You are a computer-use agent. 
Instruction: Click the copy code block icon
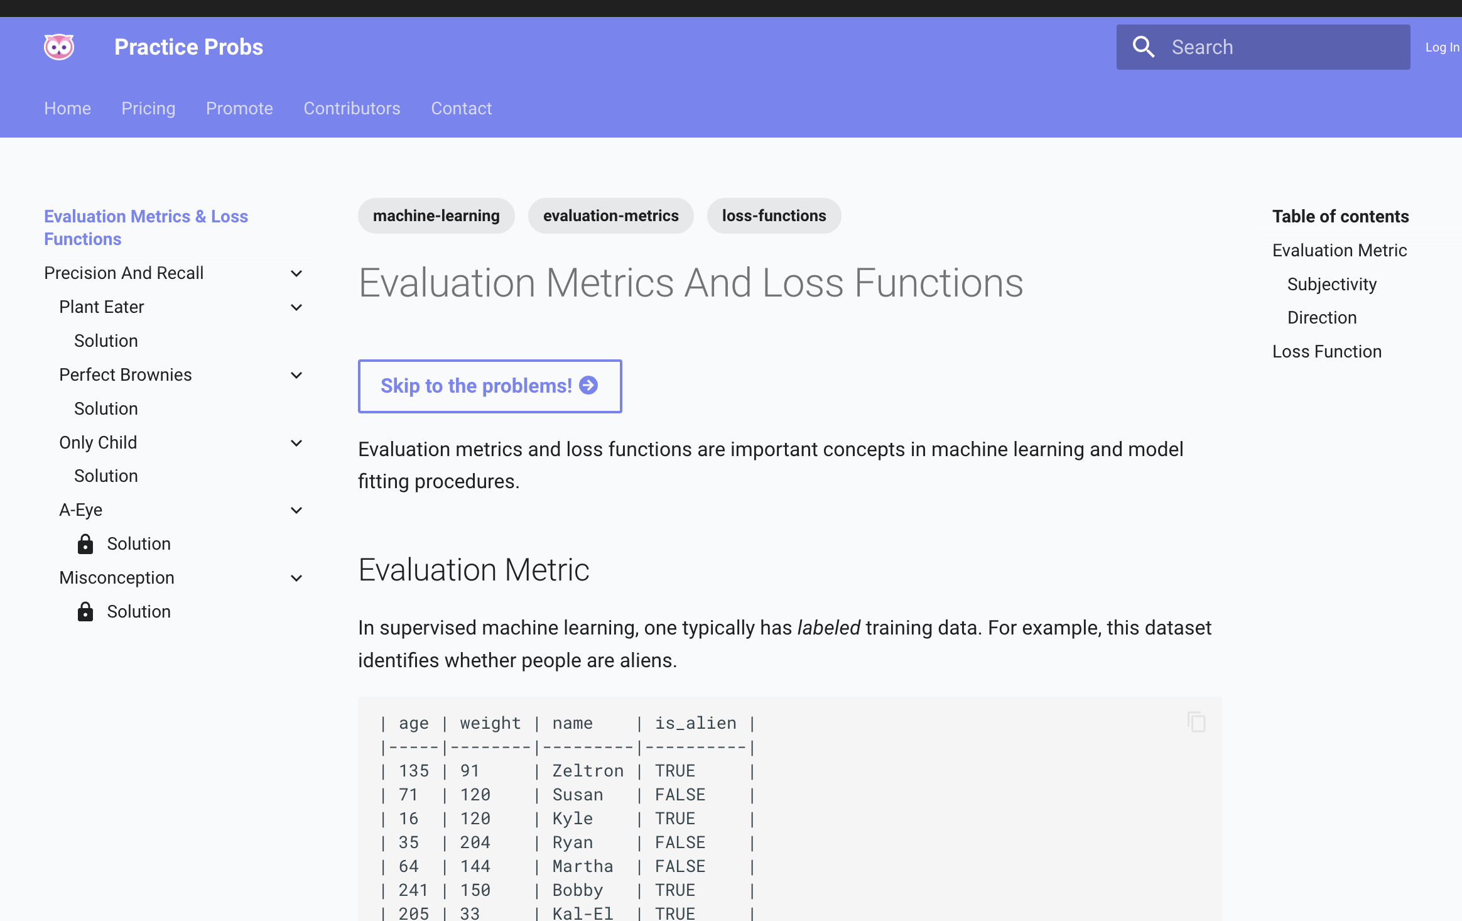(1196, 722)
